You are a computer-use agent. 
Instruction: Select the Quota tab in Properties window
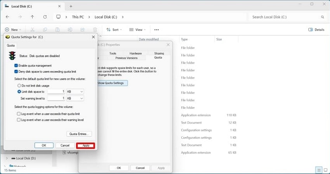point(158,57)
